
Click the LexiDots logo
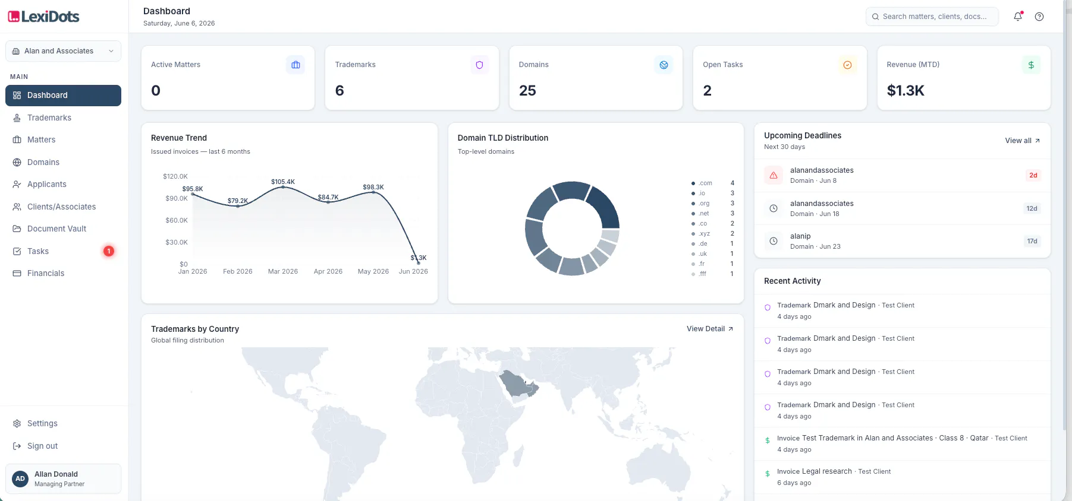pyautogui.click(x=43, y=17)
